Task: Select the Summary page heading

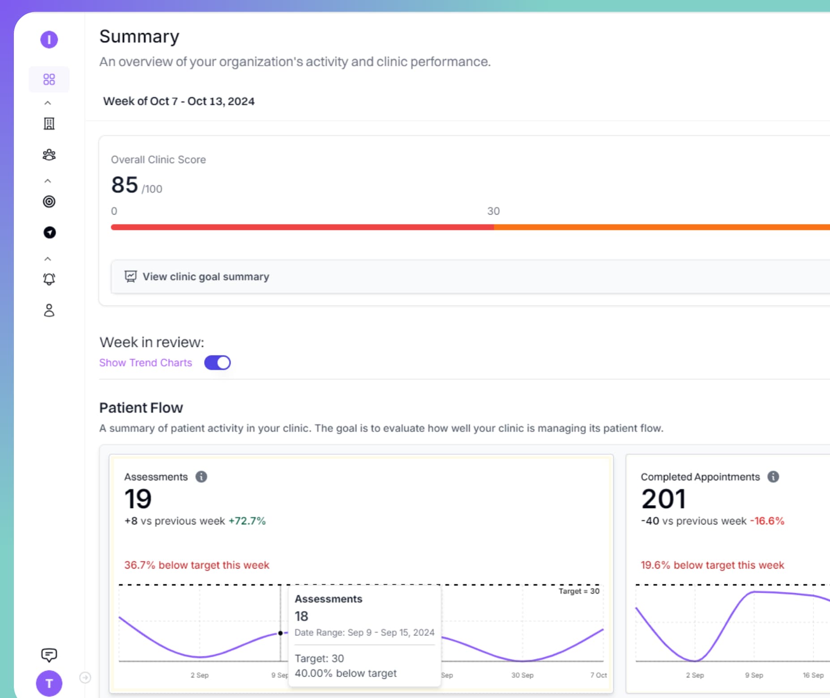Action: coord(139,36)
